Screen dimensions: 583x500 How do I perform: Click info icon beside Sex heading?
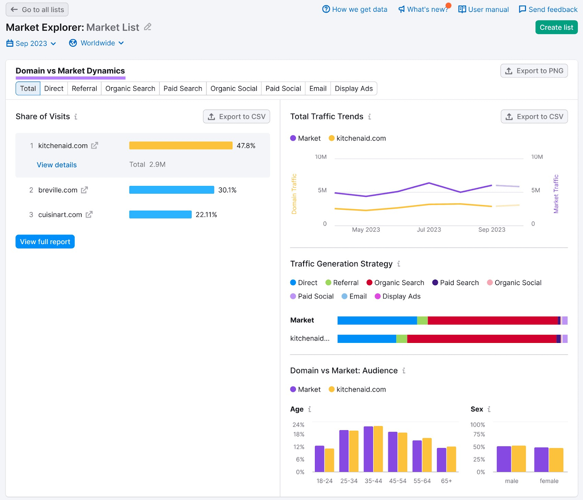pyautogui.click(x=489, y=409)
